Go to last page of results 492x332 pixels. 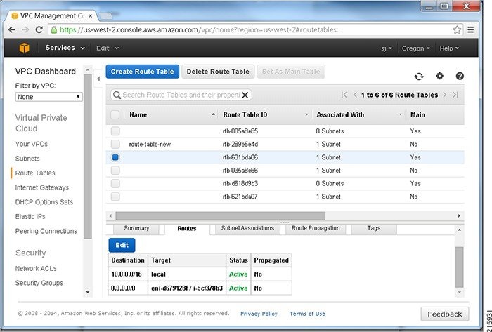[455, 95]
